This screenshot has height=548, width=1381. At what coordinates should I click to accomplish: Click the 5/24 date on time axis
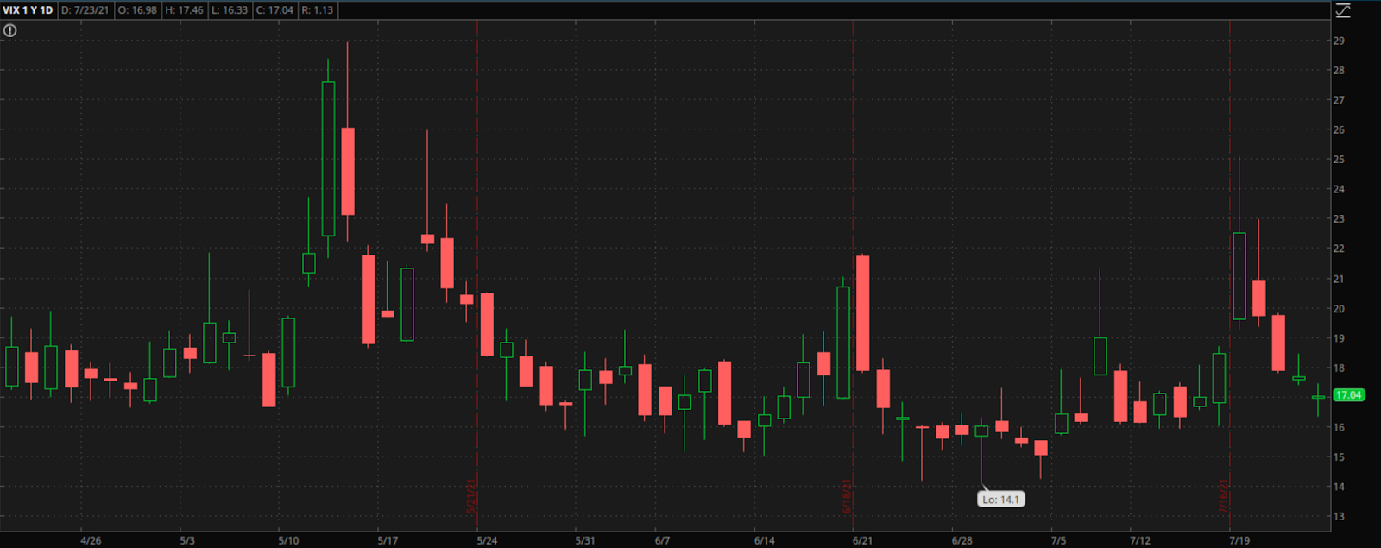click(487, 541)
